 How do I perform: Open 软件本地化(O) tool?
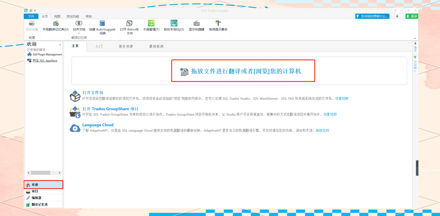[174, 26]
